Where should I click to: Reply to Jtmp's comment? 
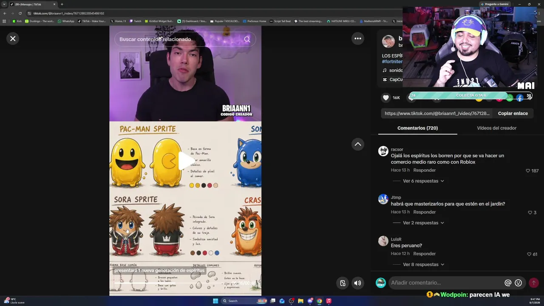click(x=424, y=212)
